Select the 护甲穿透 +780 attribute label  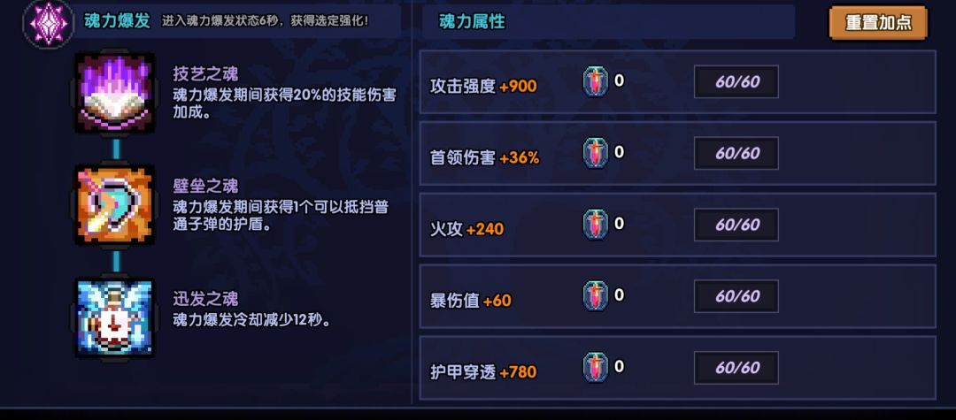[483, 372]
